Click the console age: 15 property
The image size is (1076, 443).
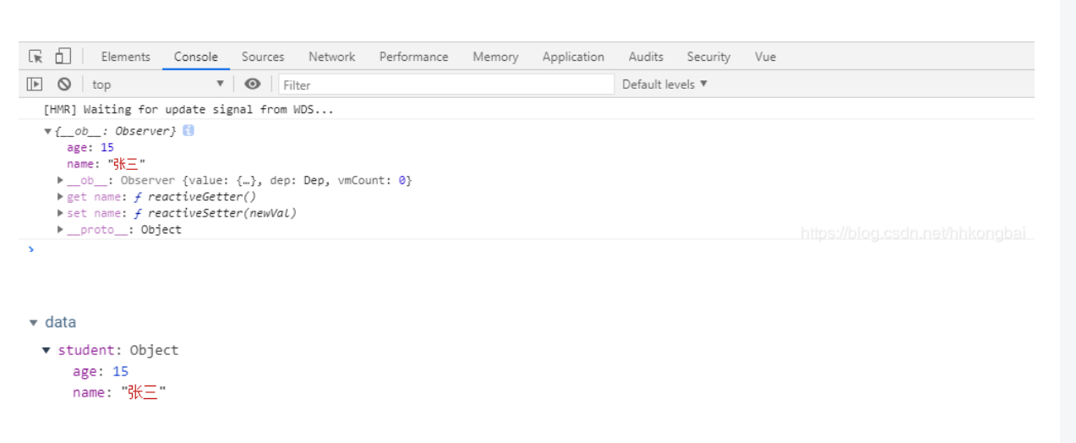click(90, 147)
